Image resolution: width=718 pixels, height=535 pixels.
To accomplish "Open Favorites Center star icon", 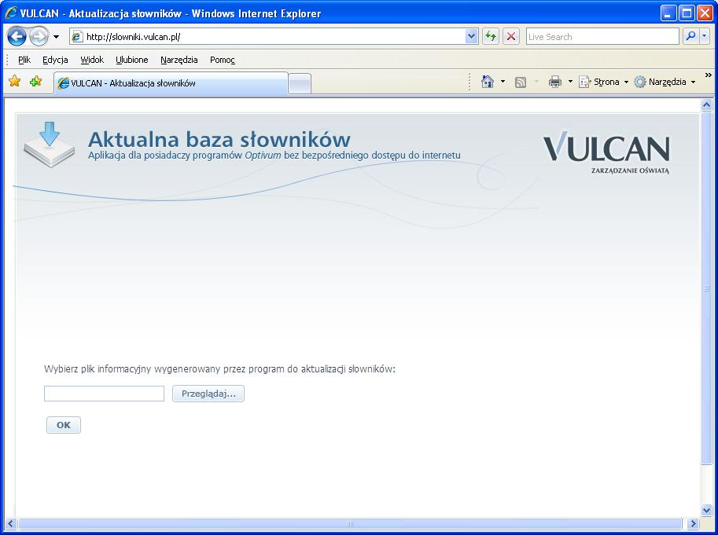I will pos(15,82).
